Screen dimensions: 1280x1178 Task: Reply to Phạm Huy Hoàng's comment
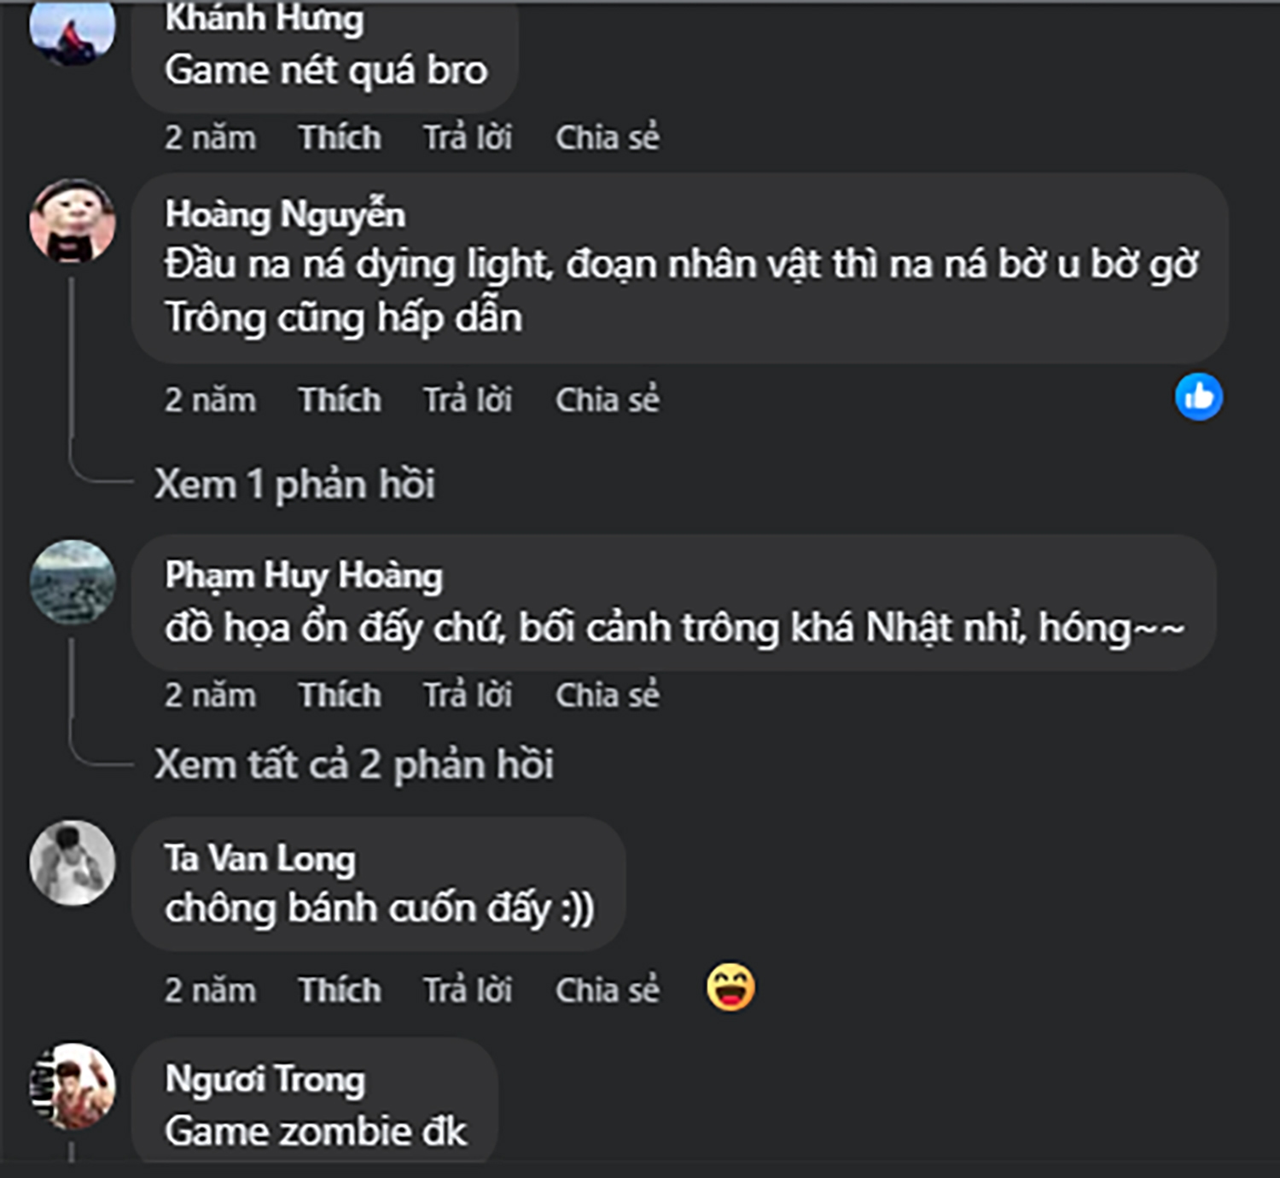click(x=468, y=695)
